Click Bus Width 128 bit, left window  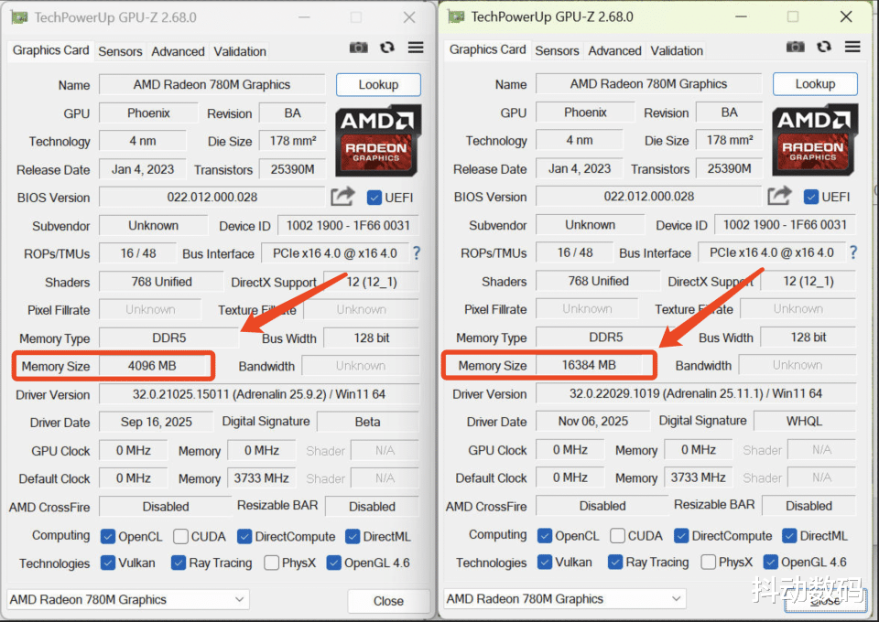[x=372, y=338]
